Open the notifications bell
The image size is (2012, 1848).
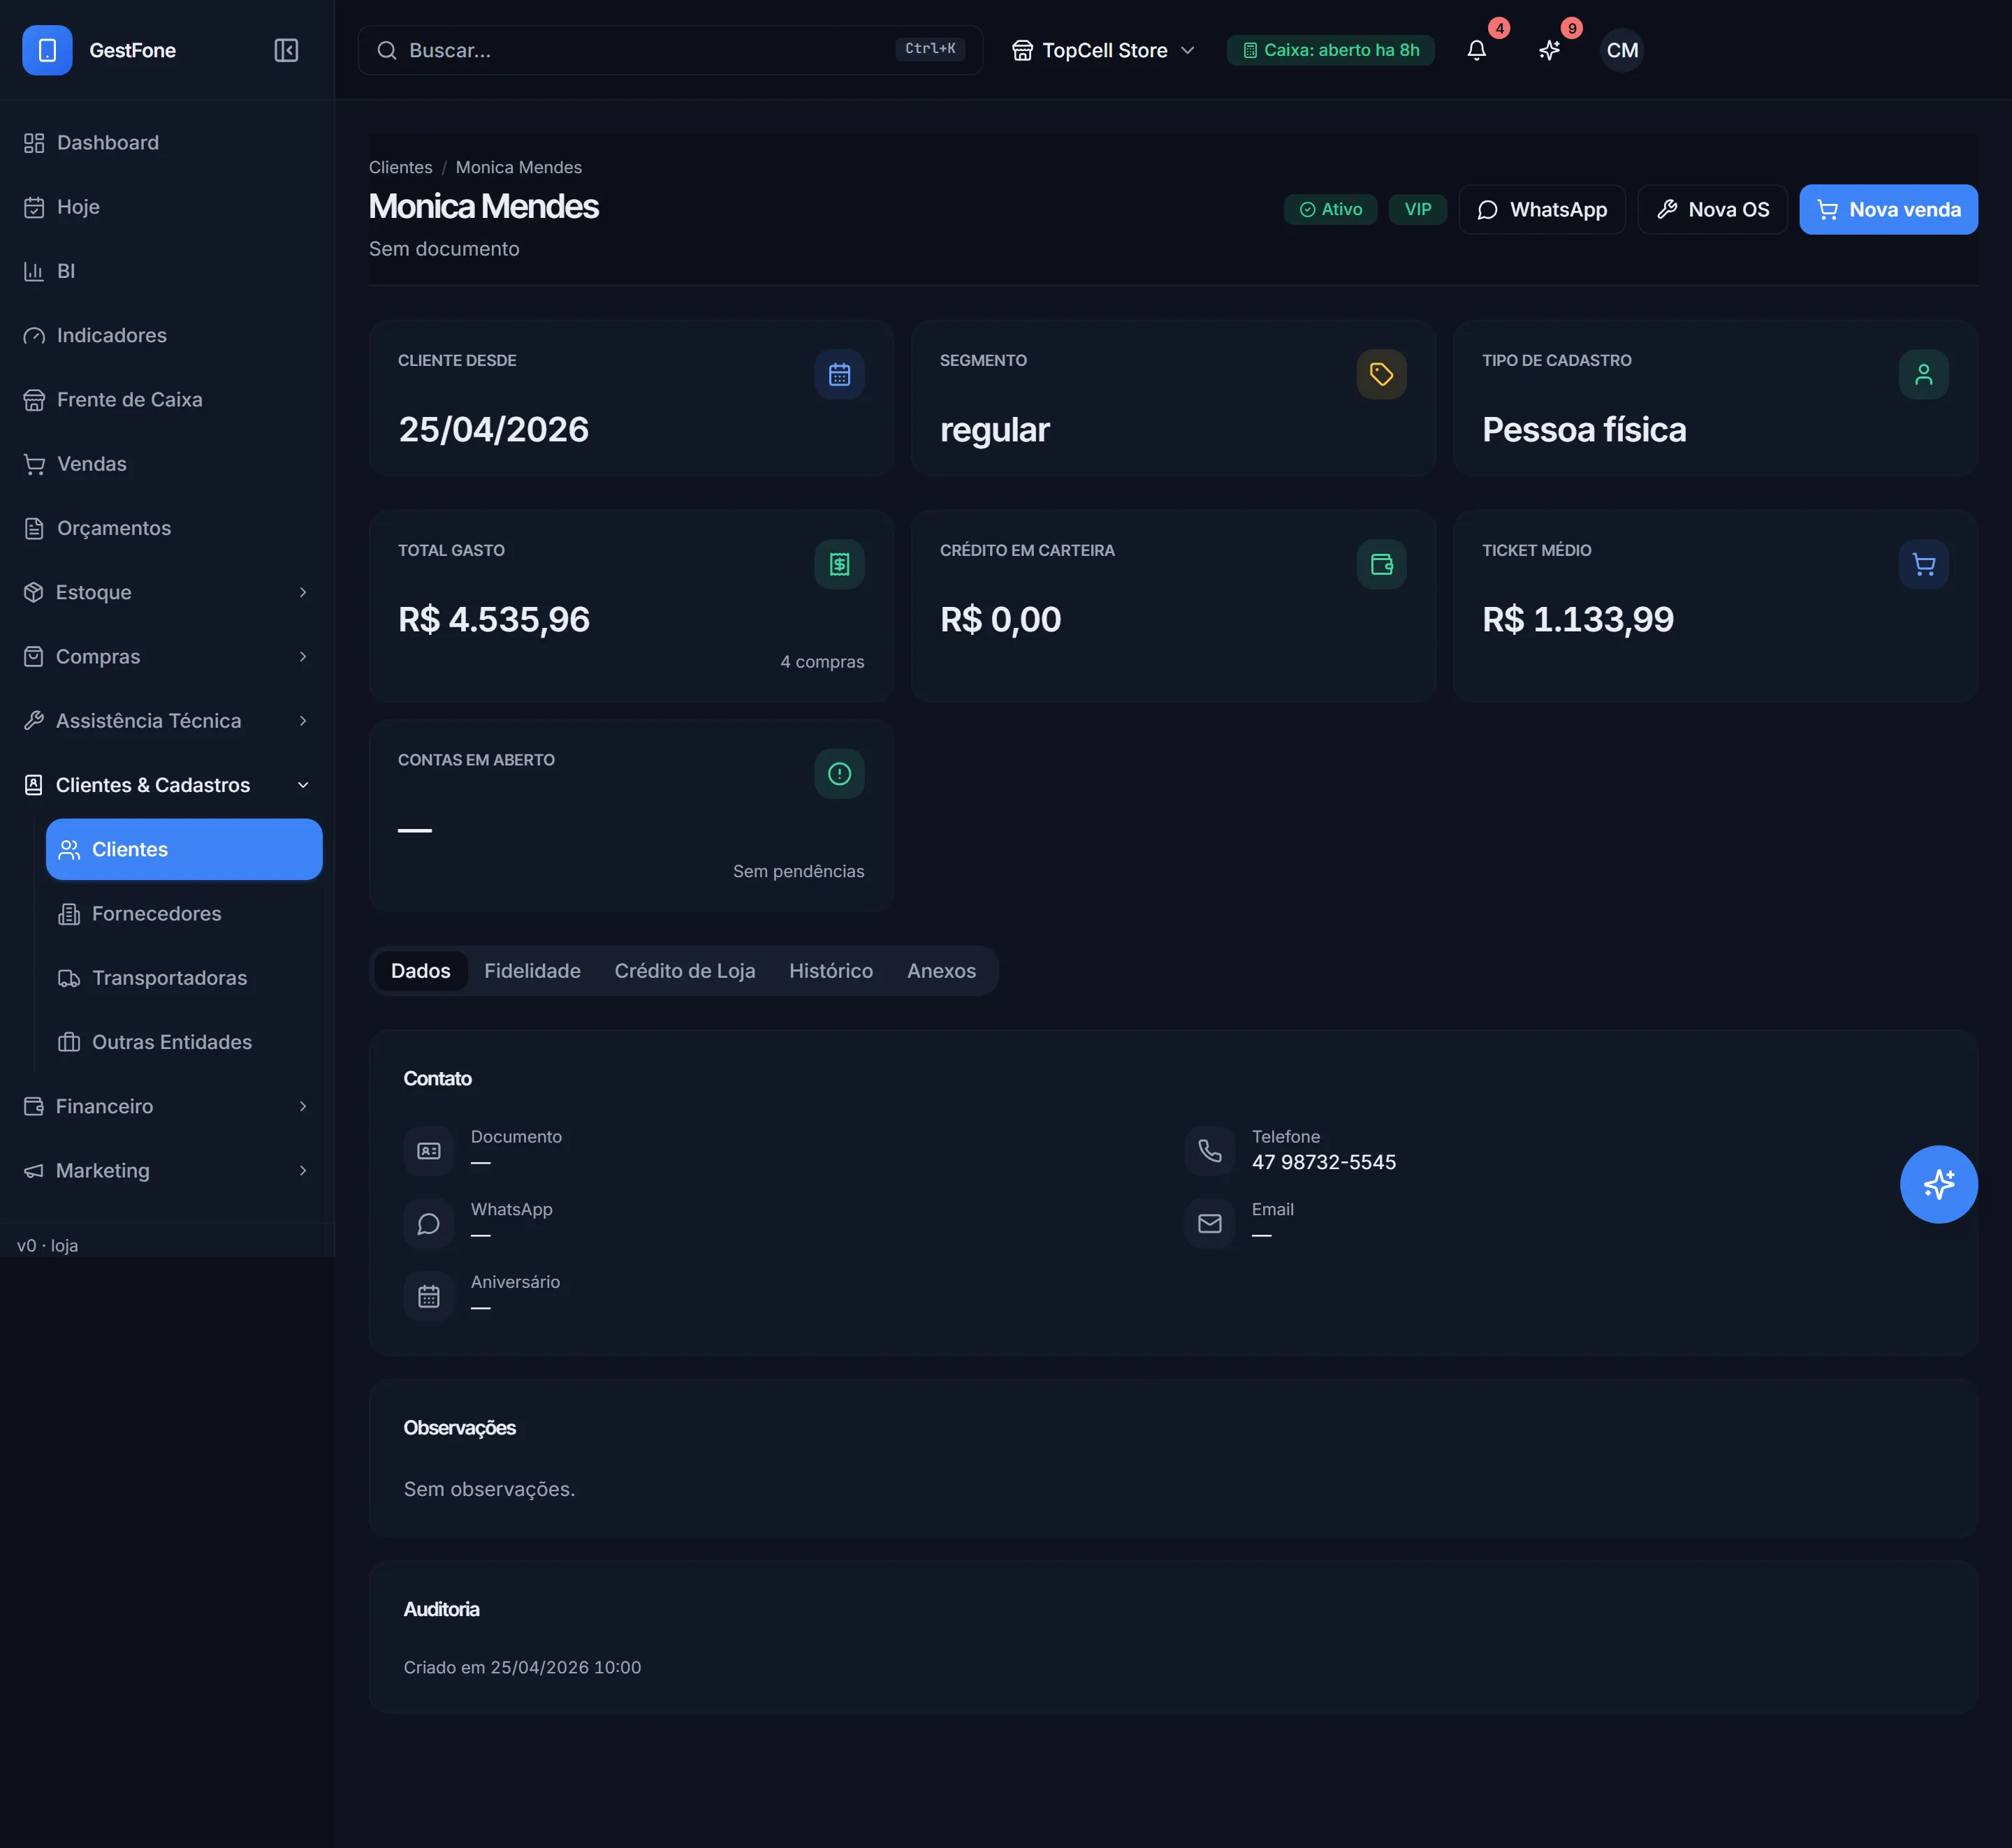click(1477, 50)
